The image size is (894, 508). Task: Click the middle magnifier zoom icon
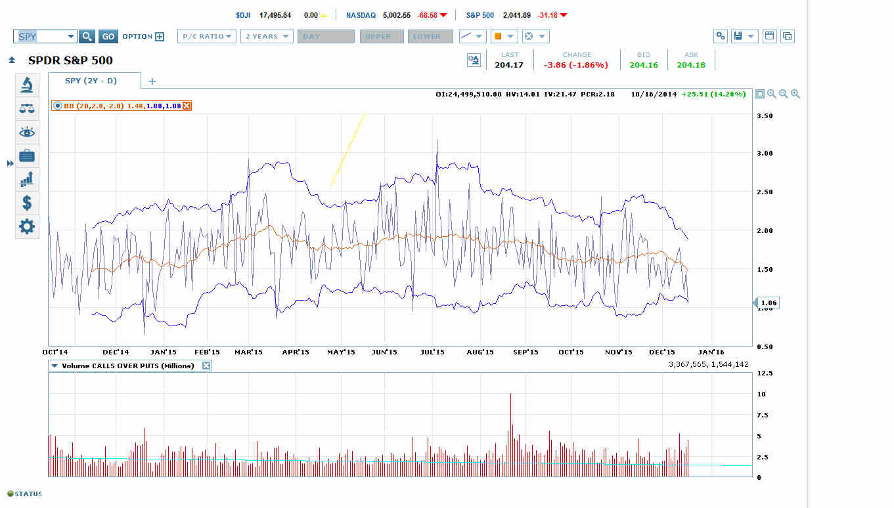tap(784, 94)
